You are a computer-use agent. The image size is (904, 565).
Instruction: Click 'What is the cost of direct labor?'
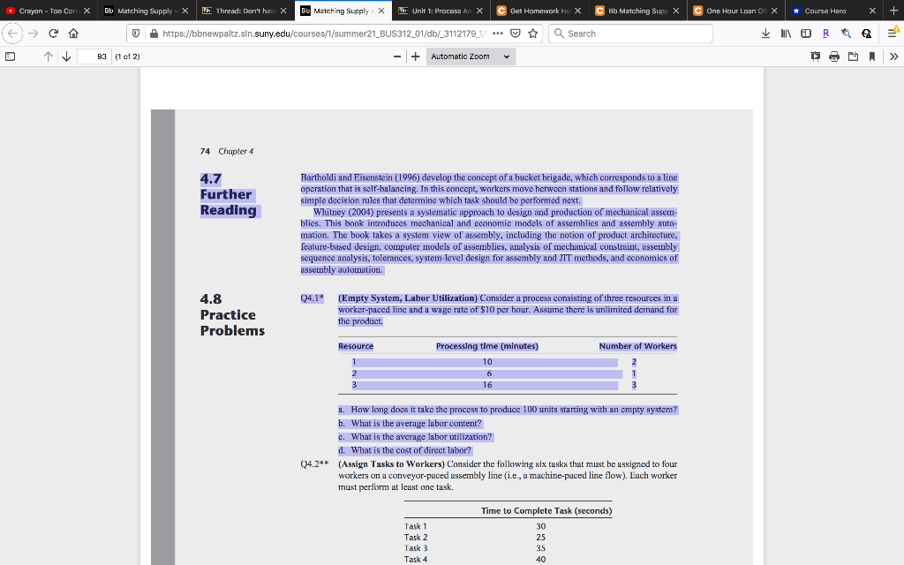coord(411,450)
